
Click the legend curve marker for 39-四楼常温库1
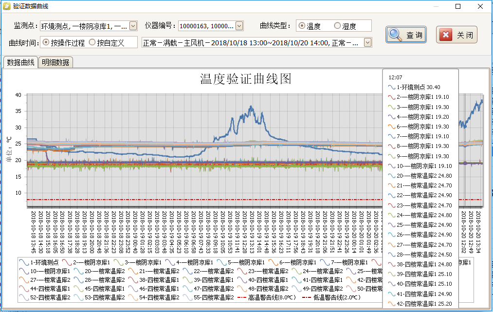click(187, 280)
